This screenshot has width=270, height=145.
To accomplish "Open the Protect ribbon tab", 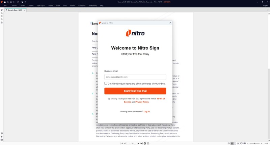I will click(72, 5).
